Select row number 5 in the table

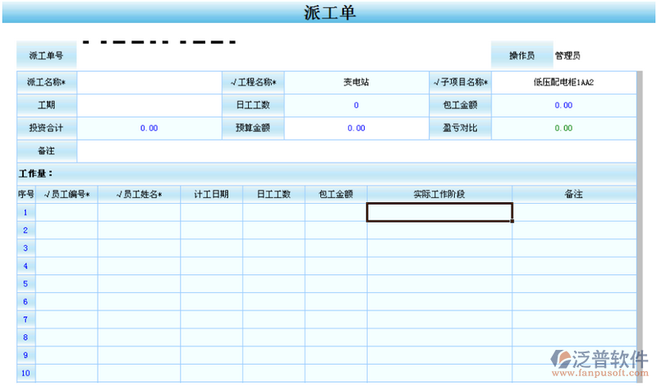click(x=25, y=284)
